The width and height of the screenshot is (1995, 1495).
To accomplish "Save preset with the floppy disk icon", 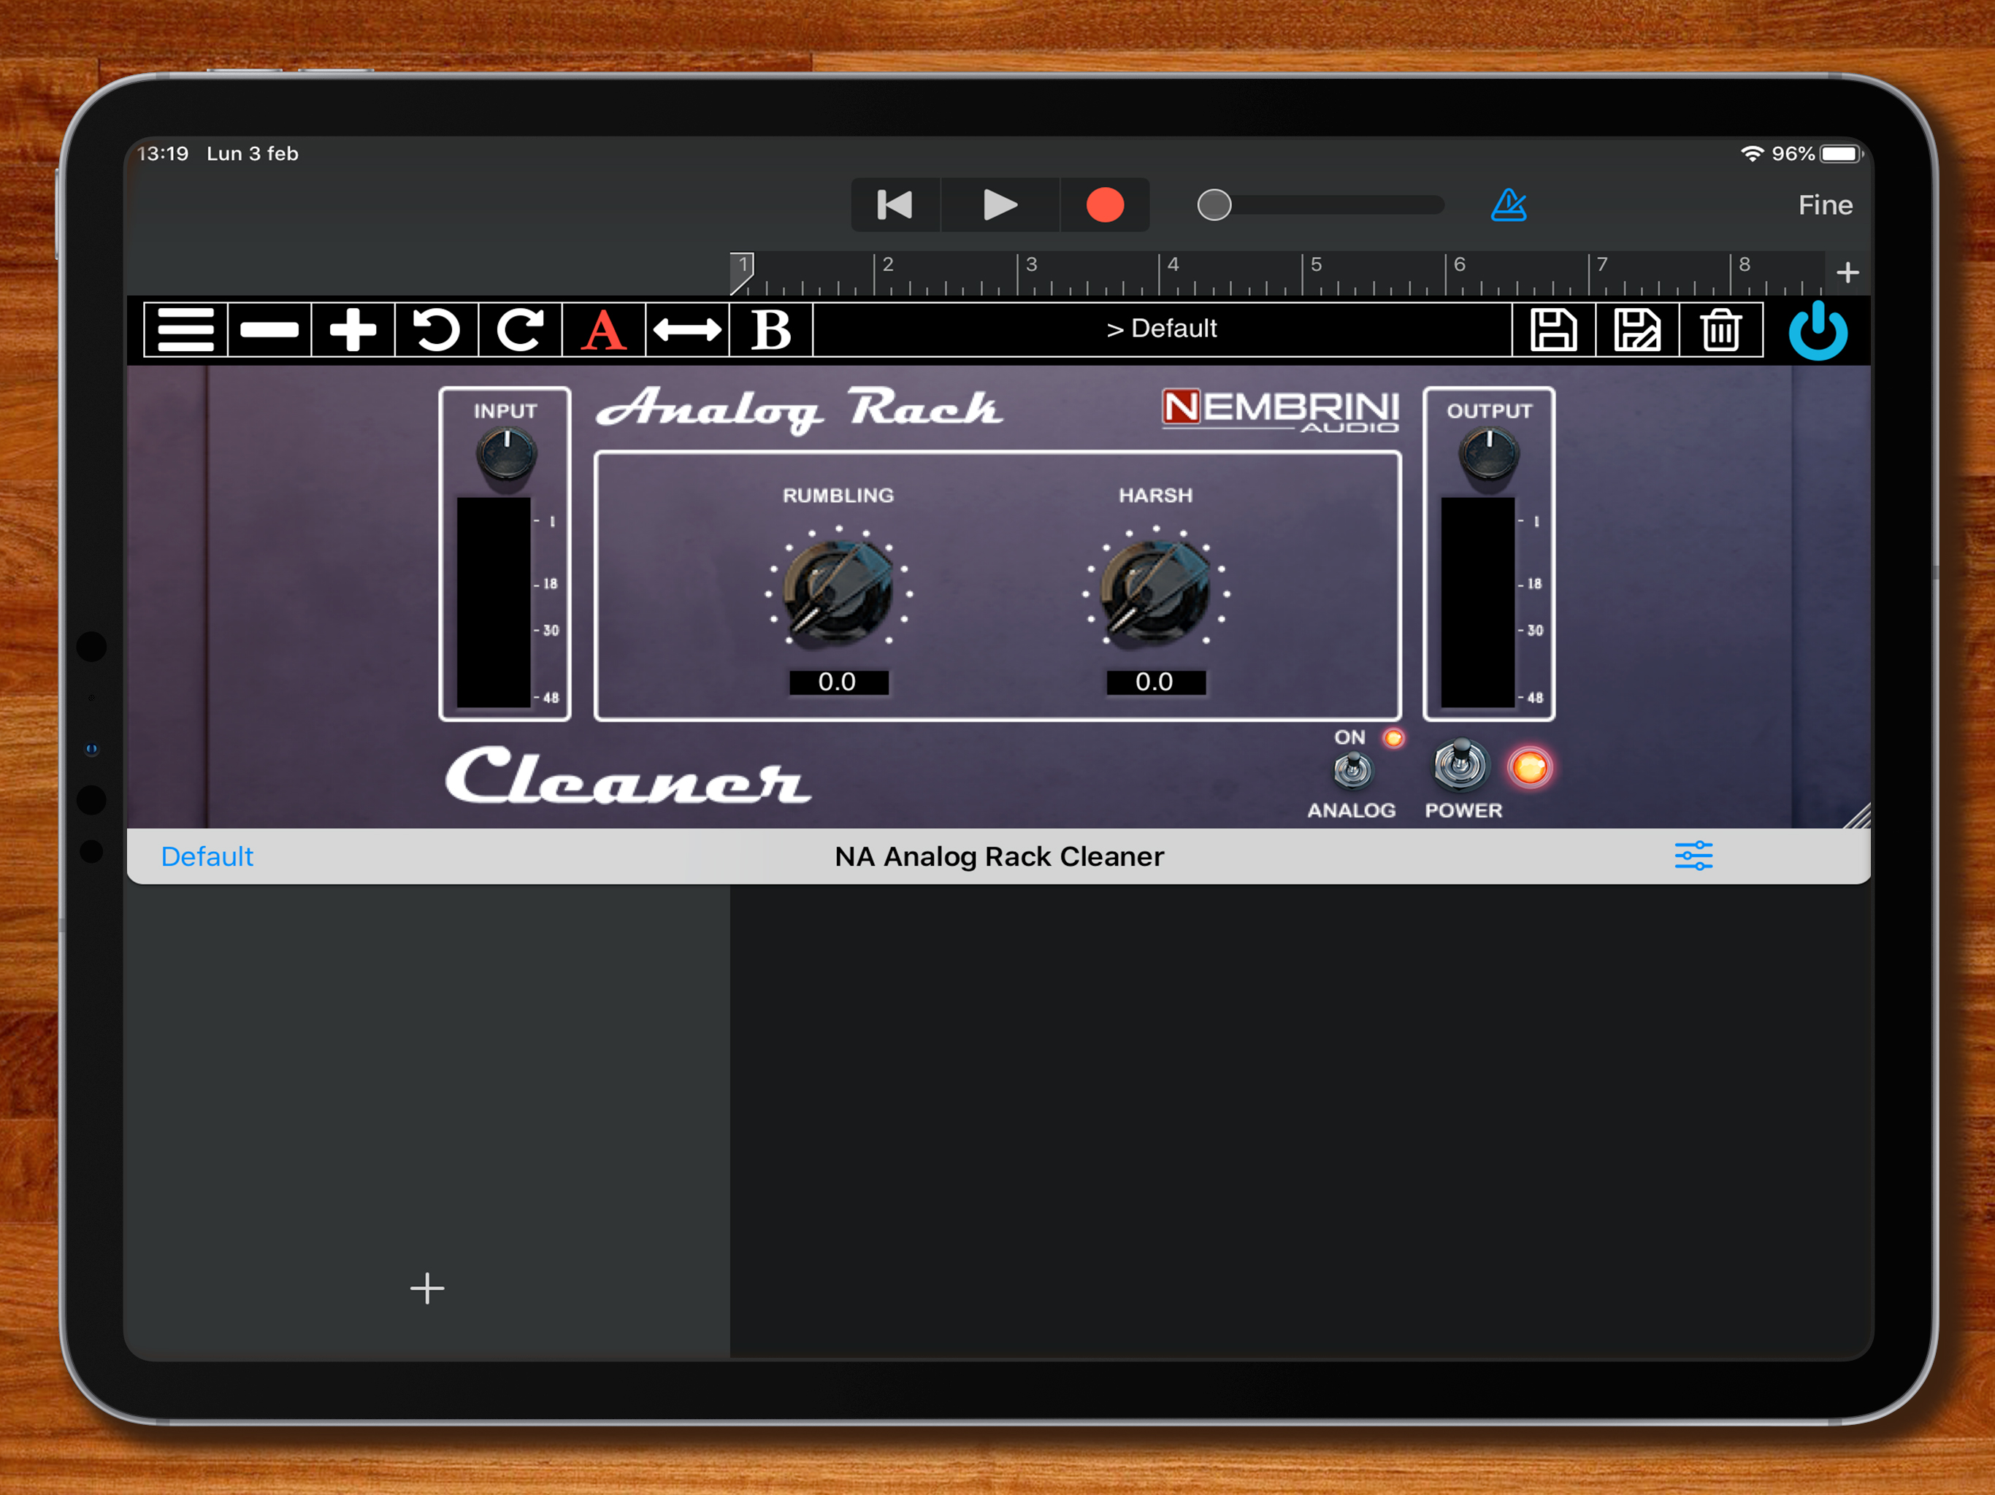I will point(1553,330).
